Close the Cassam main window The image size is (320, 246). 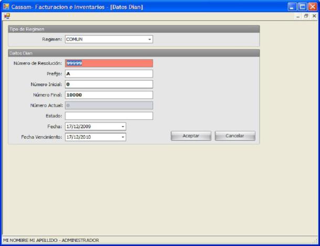[x=314, y=7]
